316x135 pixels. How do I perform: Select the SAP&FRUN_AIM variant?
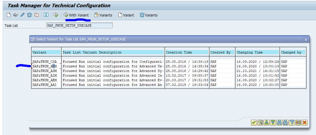coord(46,75)
